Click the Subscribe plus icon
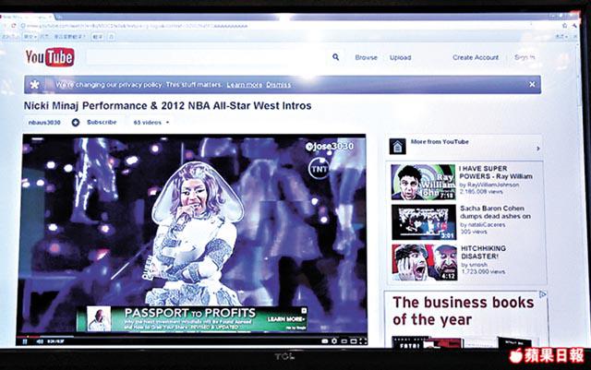This screenshot has height=370, width=591. 76,123
